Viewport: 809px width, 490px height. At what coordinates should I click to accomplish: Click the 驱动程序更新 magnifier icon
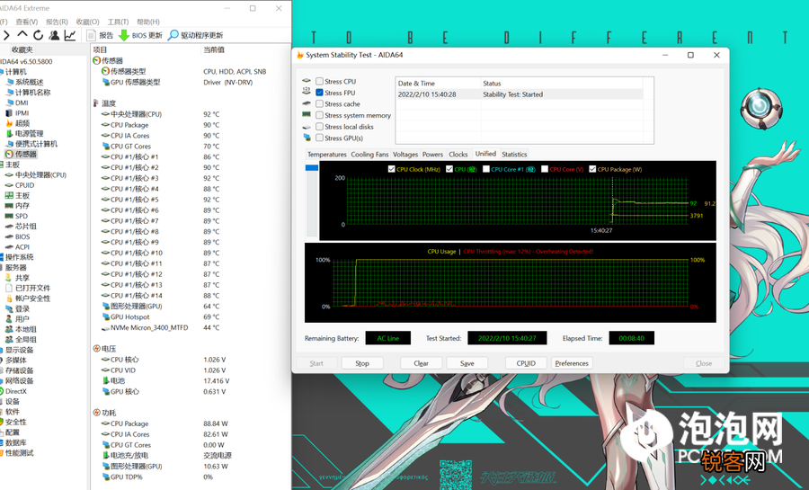(173, 35)
